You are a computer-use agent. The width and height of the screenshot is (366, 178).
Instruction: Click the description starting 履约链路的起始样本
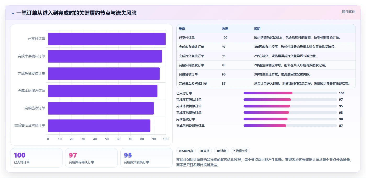pyautogui.click(x=297, y=38)
